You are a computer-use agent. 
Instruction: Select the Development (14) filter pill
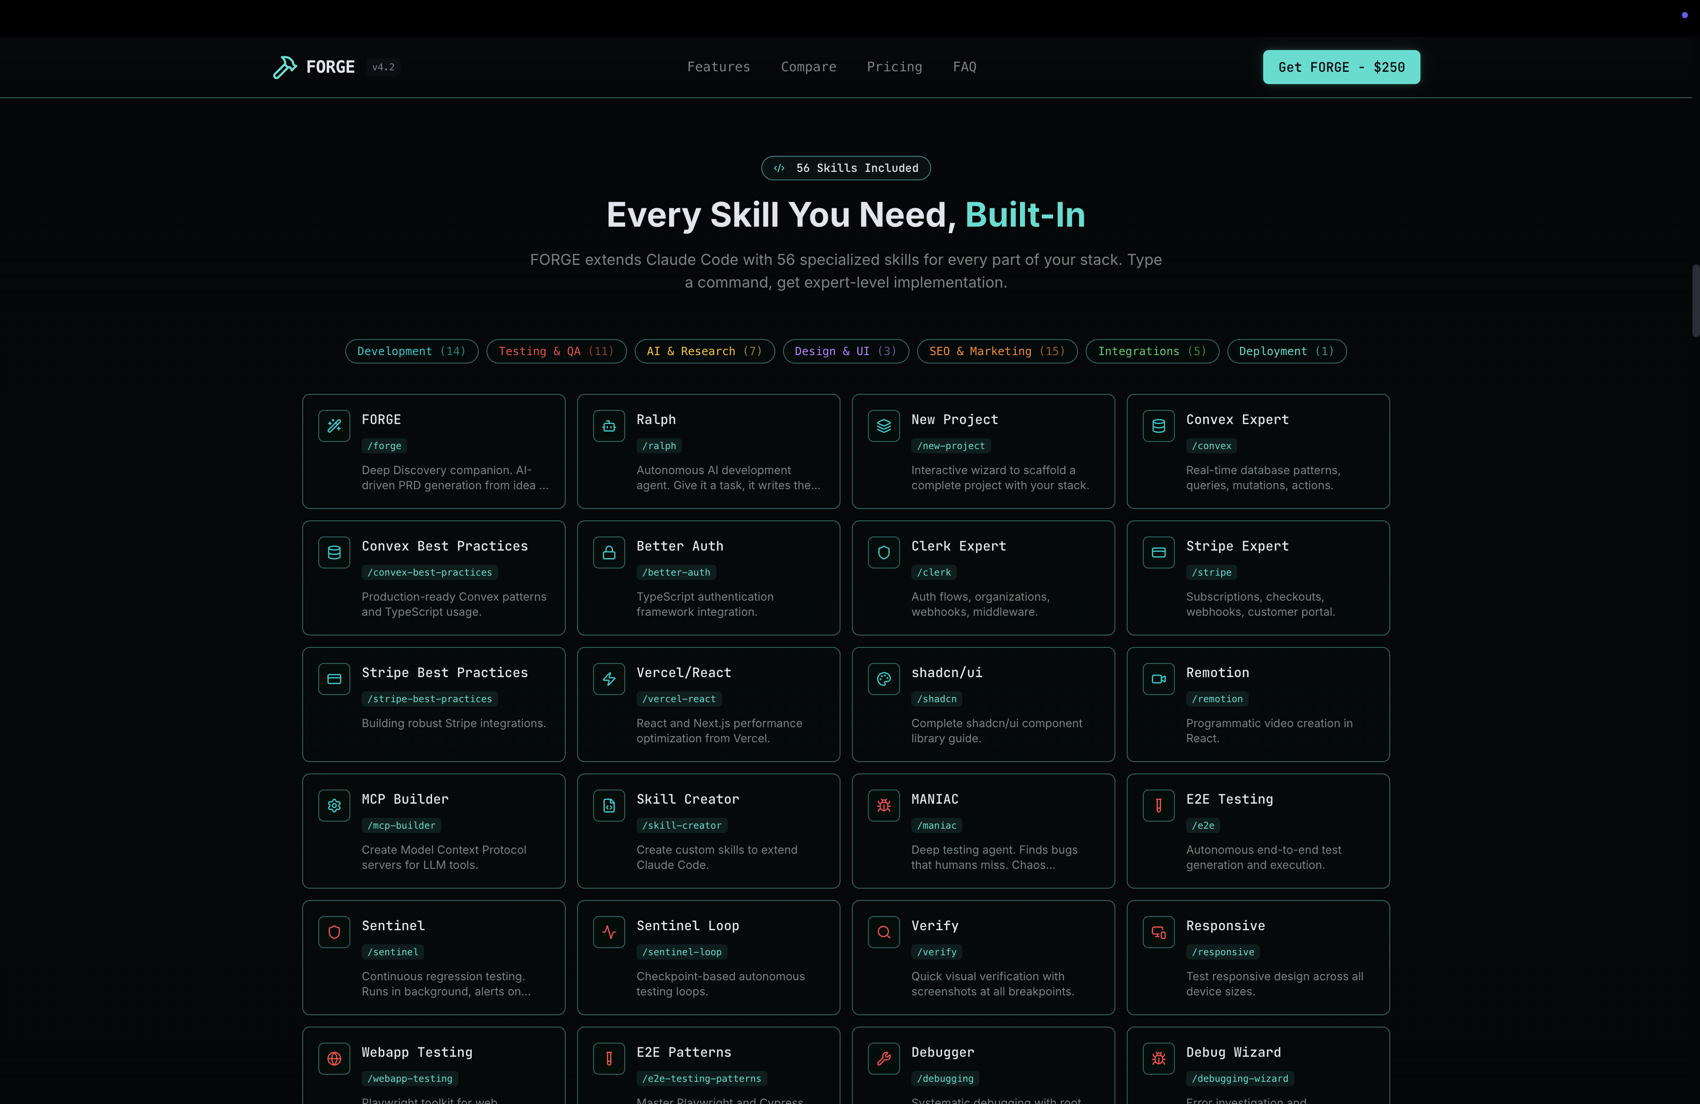point(411,351)
